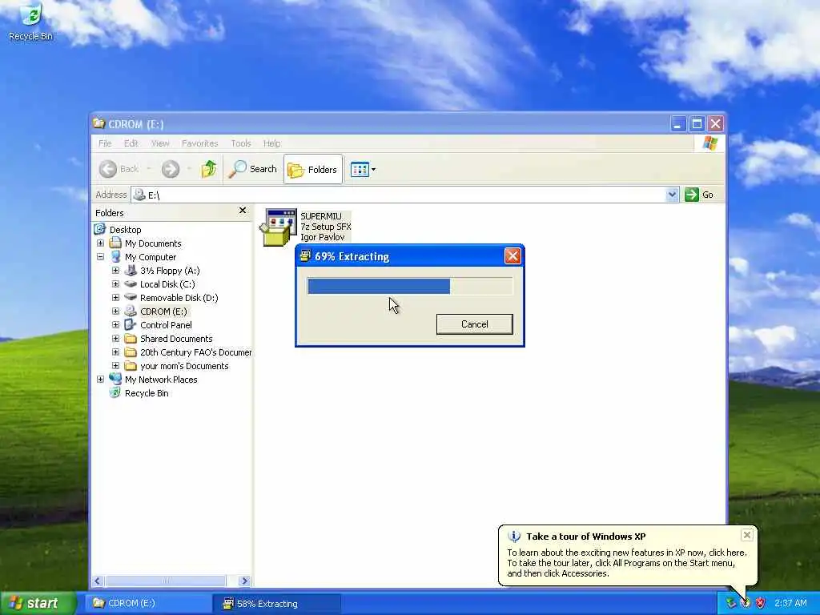Close the Windows XP tour balloon
The image size is (820, 615).
747,535
